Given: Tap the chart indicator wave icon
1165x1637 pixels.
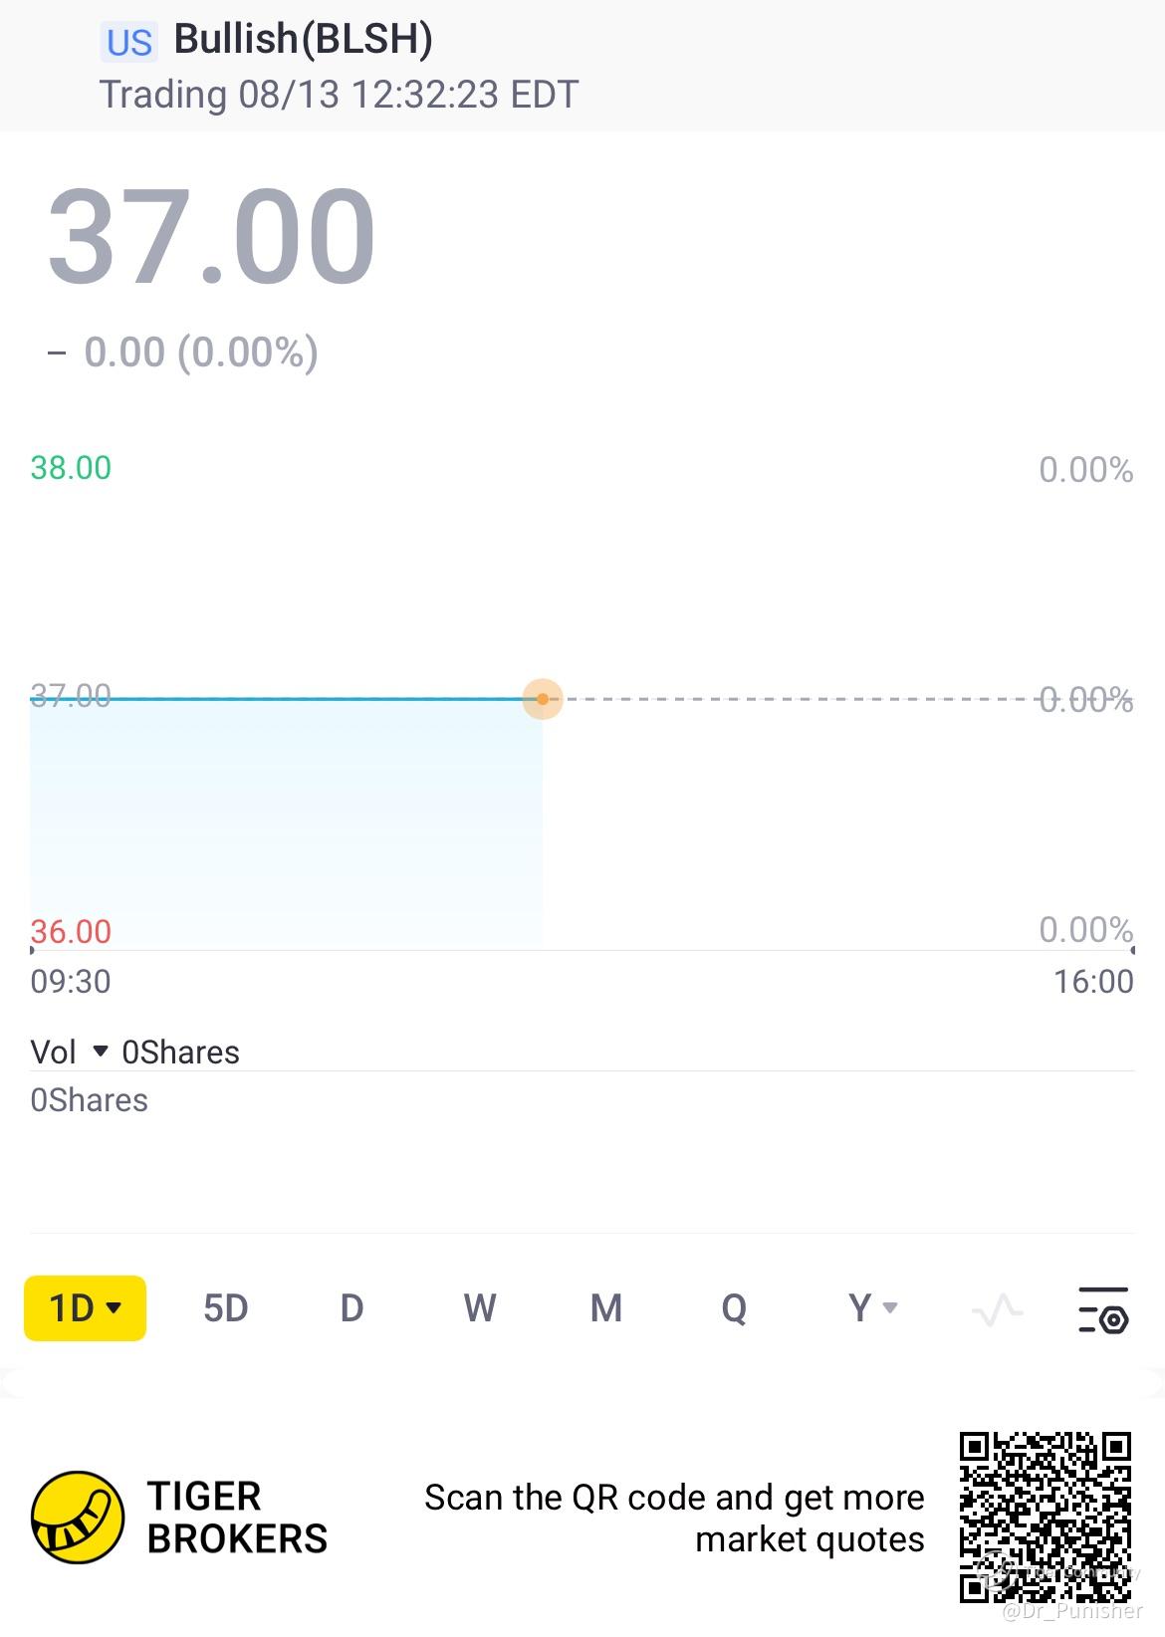Looking at the screenshot, I should (997, 1308).
